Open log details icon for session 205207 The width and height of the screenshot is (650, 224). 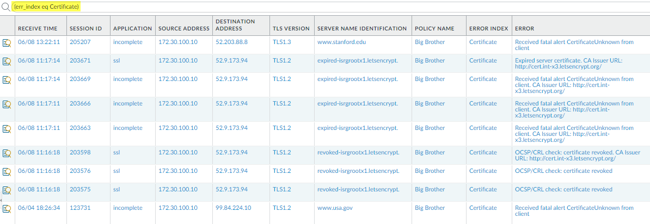click(x=7, y=42)
